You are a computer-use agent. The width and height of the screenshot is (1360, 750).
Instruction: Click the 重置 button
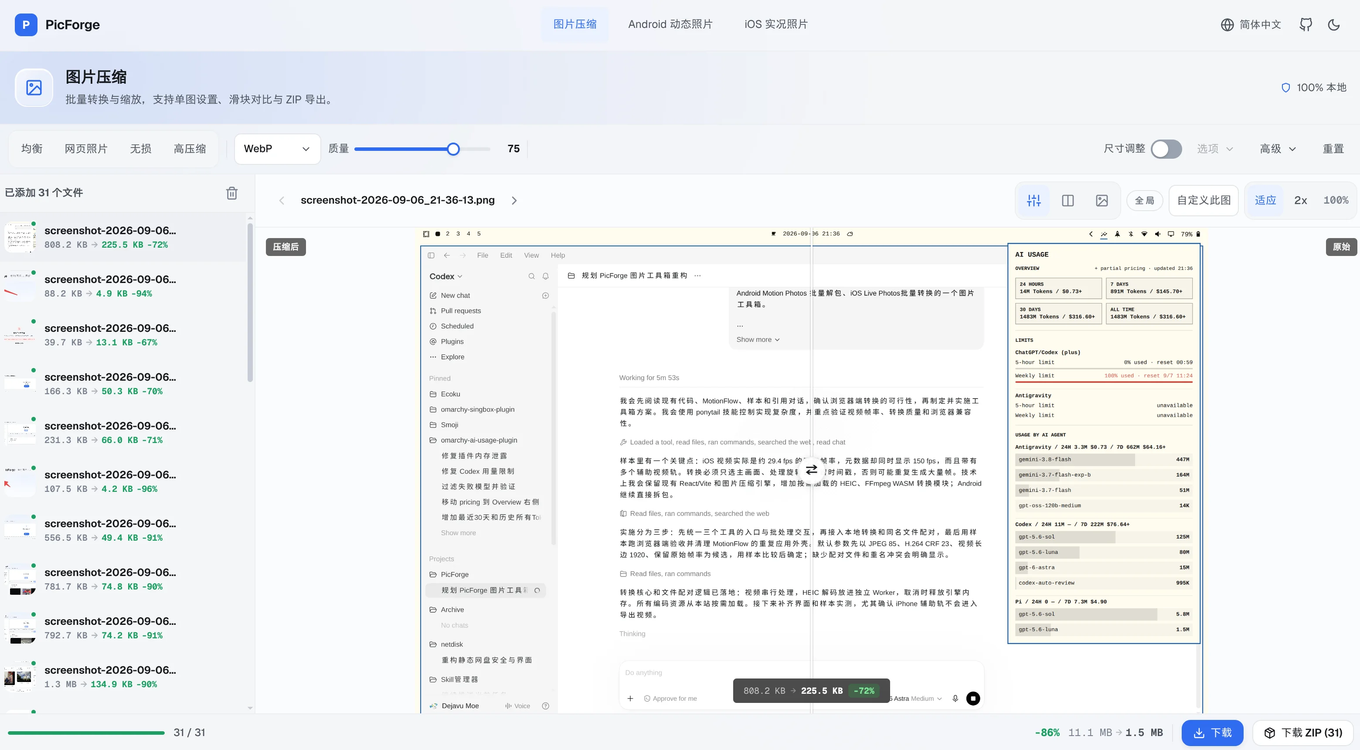pyautogui.click(x=1333, y=149)
